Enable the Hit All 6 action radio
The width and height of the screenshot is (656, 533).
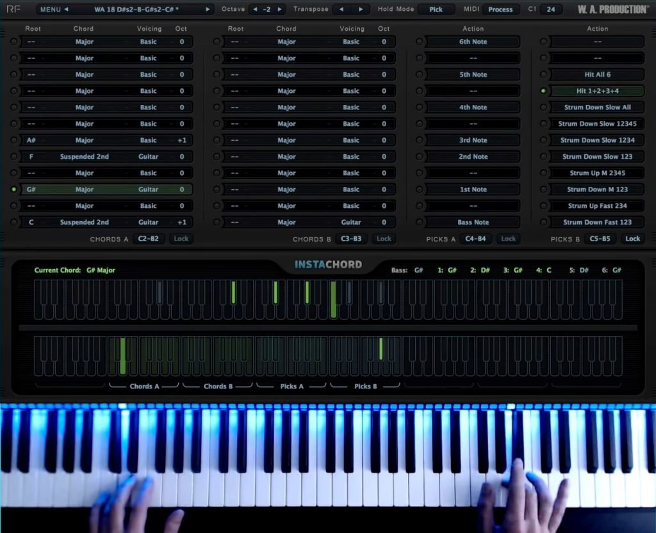pos(543,74)
